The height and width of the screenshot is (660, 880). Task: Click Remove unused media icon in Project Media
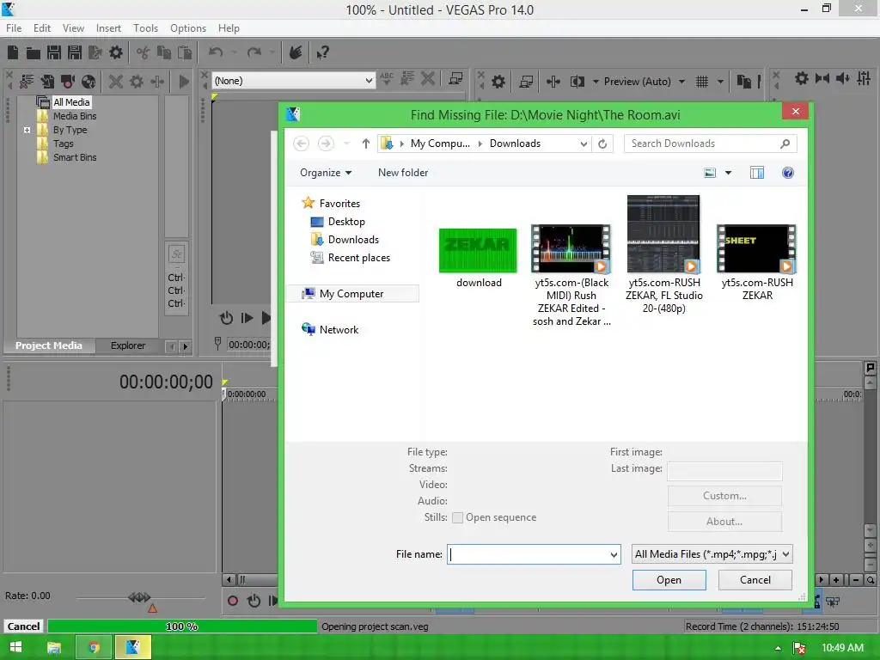pyautogui.click(x=27, y=82)
